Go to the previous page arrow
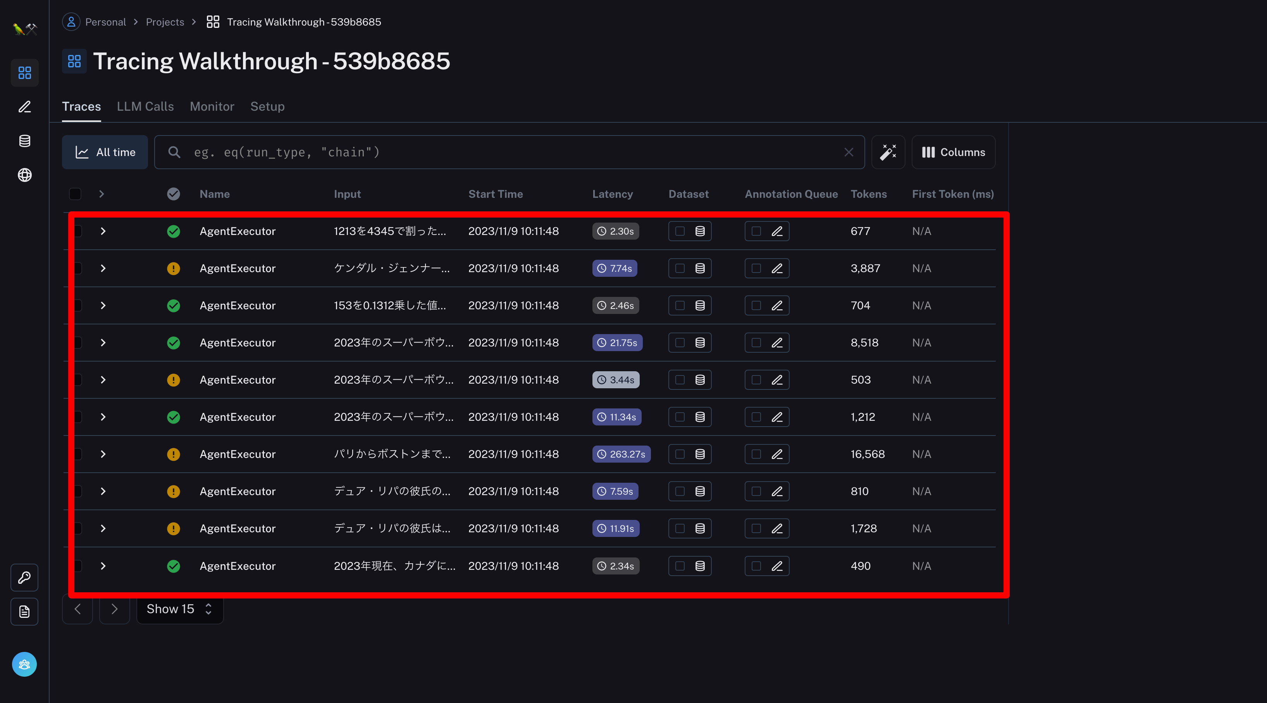The height and width of the screenshot is (703, 1267). (78, 609)
